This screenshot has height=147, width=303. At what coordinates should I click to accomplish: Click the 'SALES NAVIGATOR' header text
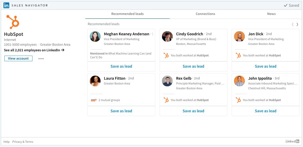point(29,5)
